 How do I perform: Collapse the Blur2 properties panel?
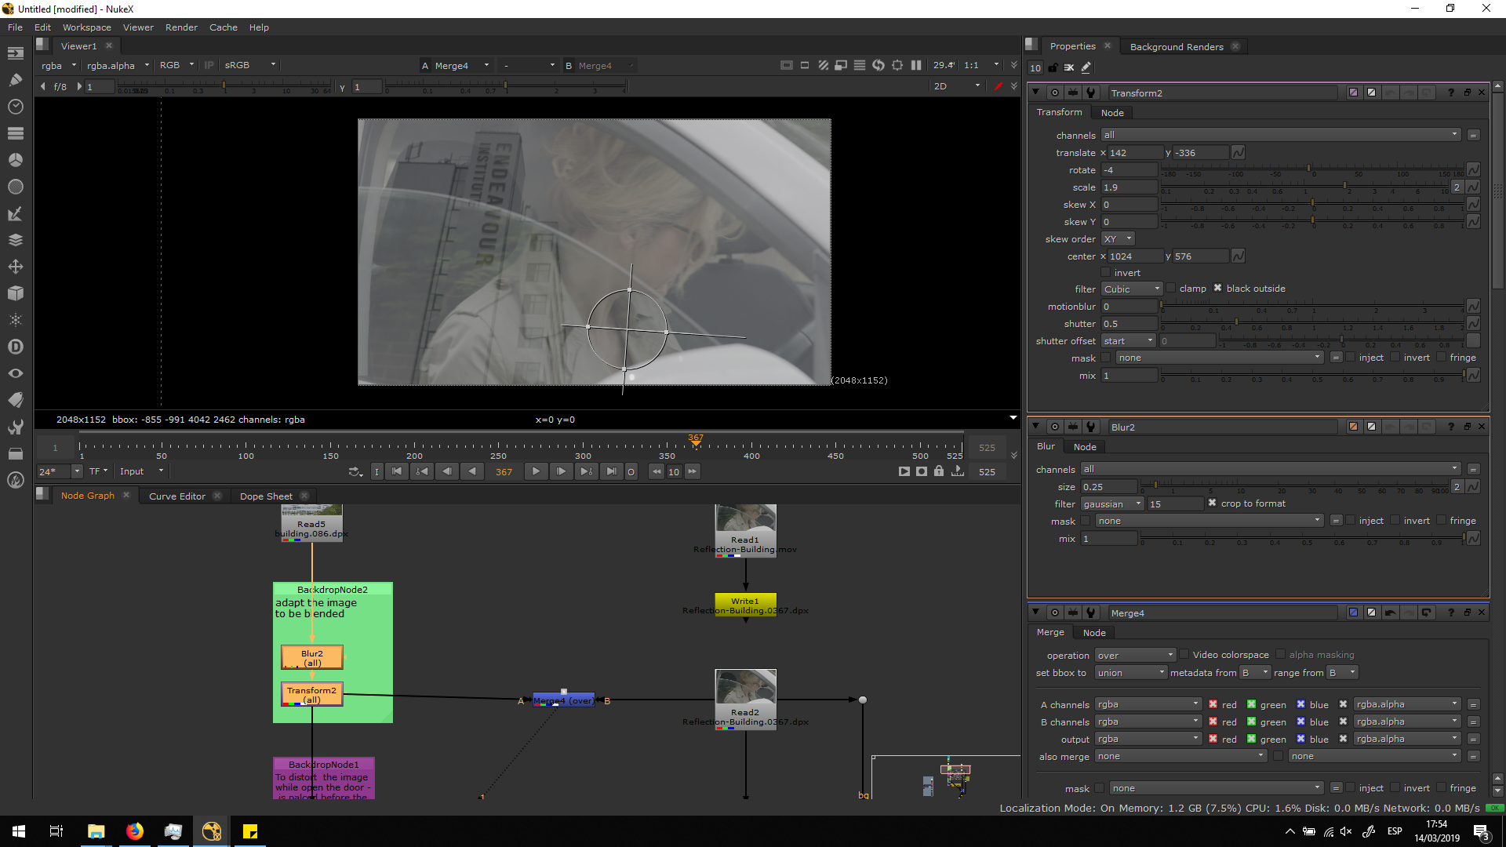pyautogui.click(x=1035, y=427)
